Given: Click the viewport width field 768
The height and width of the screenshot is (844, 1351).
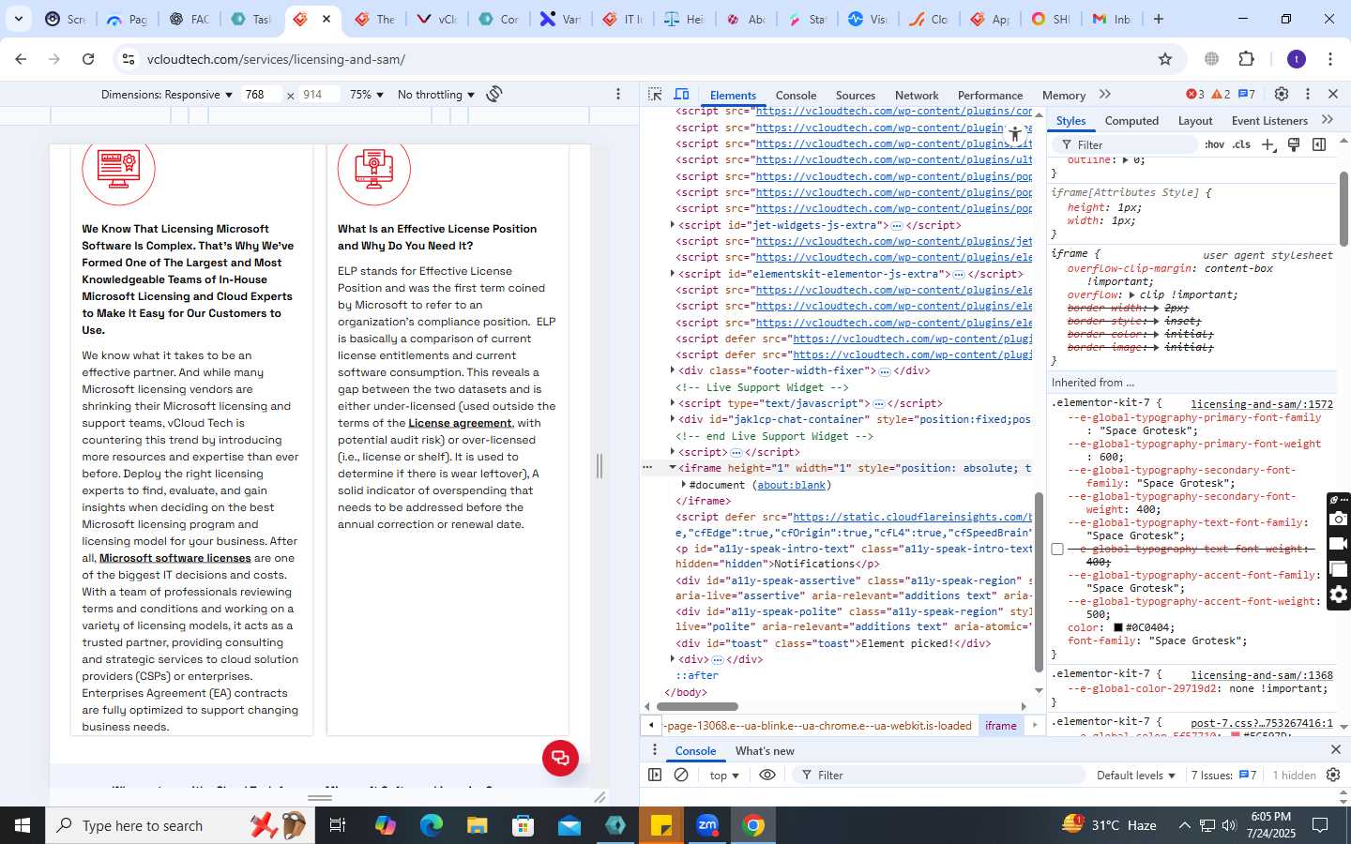Looking at the screenshot, I should tap(261, 95).
